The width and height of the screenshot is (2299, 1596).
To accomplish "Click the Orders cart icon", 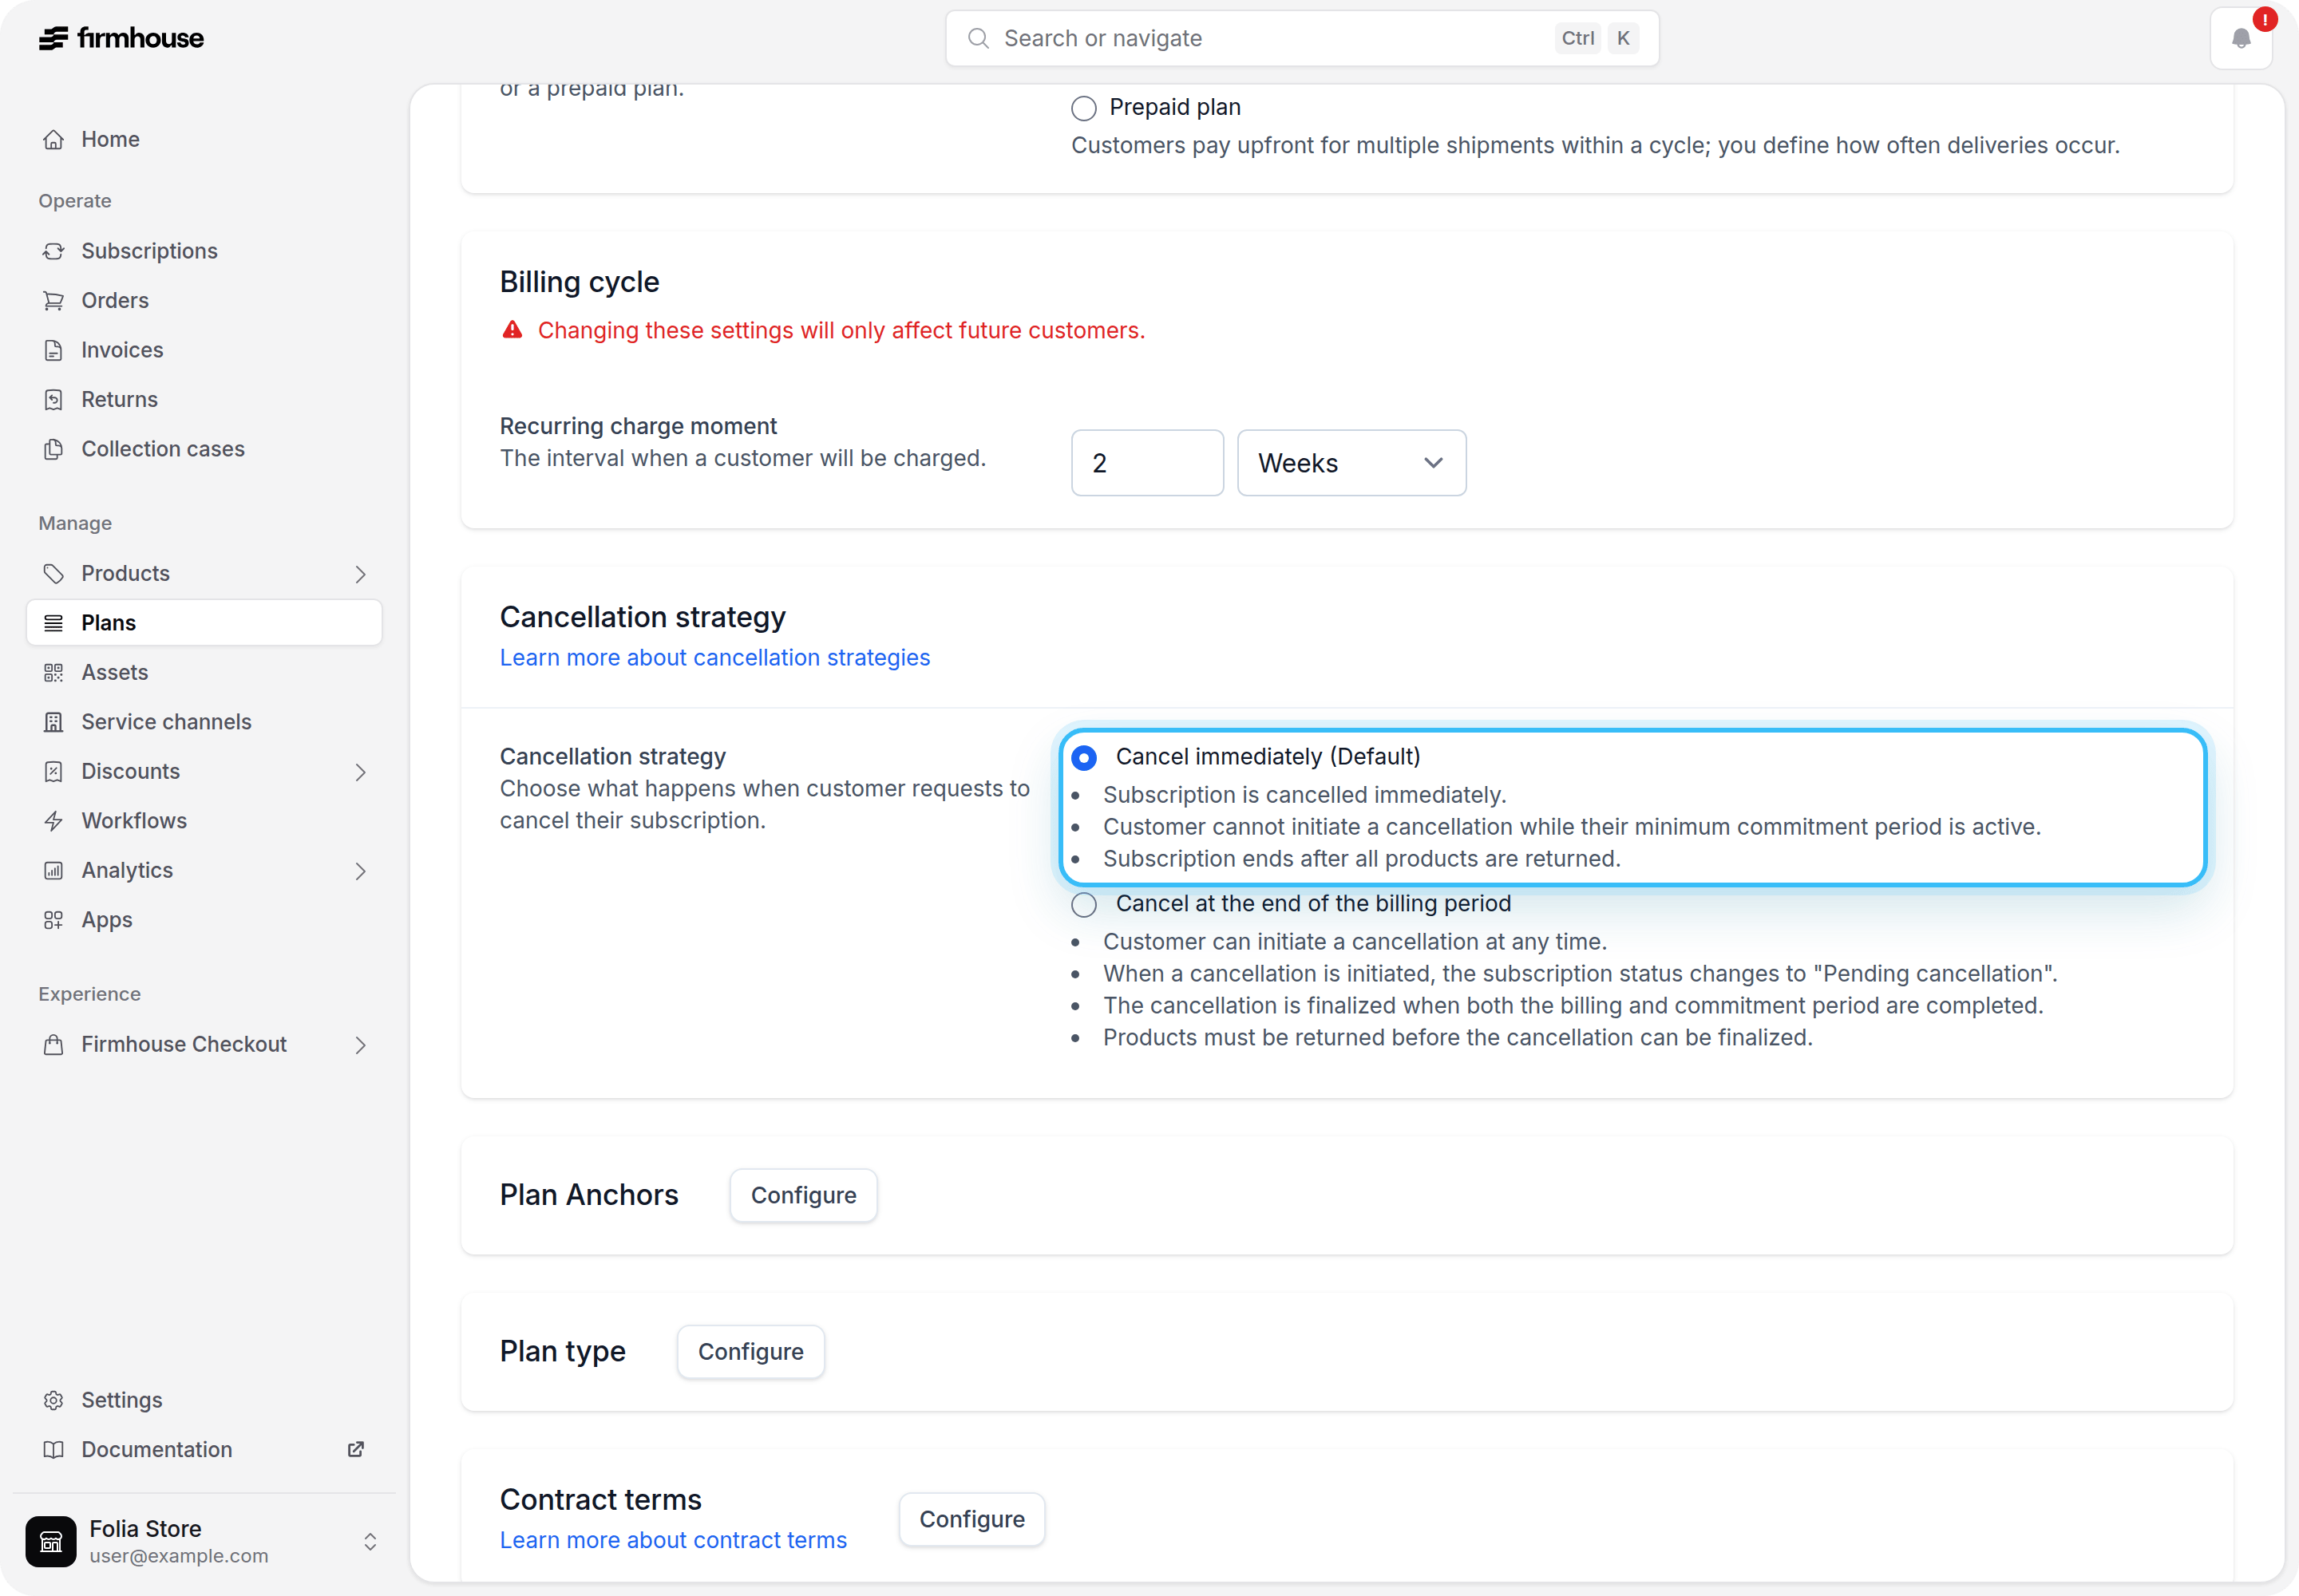I will pos(54,300).
